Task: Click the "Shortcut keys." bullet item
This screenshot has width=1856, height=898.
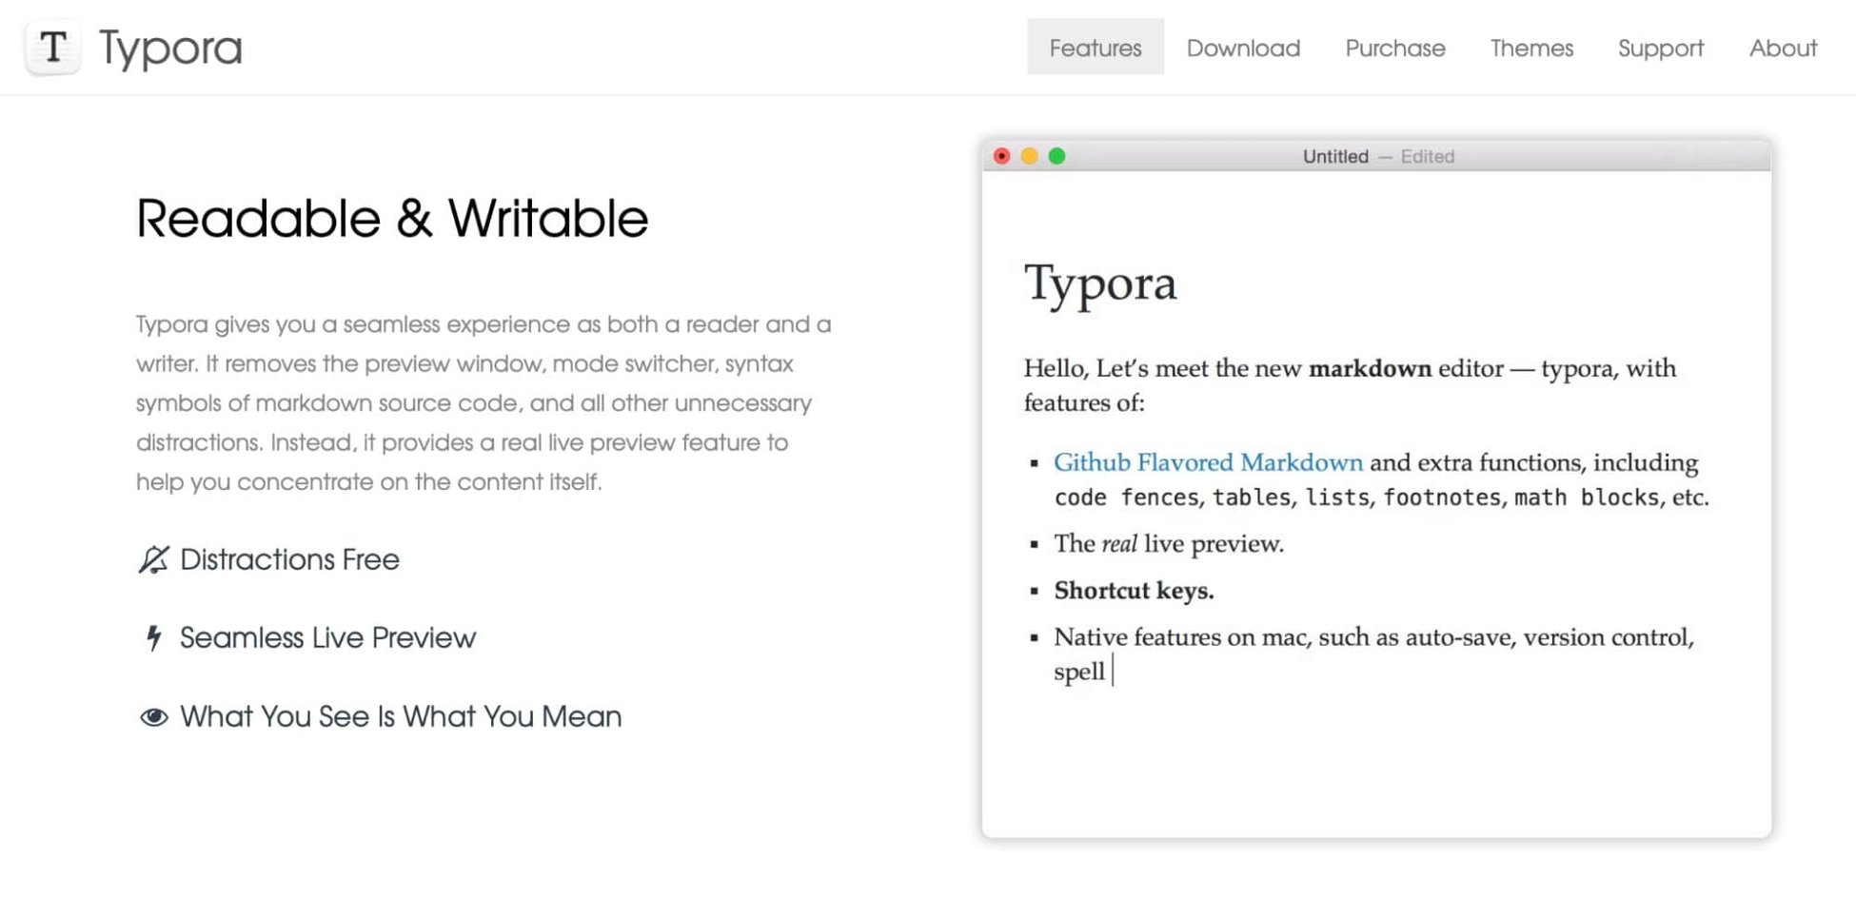Action: [1134, 590]
